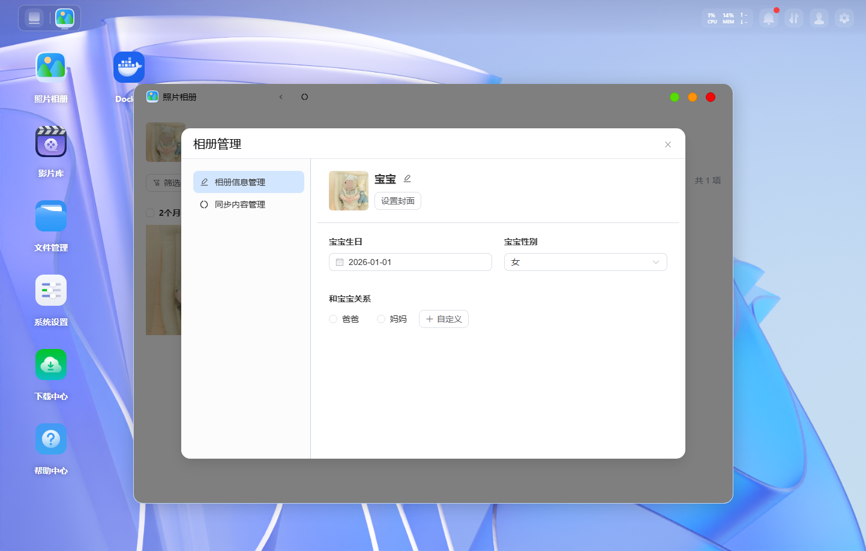The height and width of the screenshot is (551, 866).
Task: Click the green button of 照片相册 window
Action: pyautogui.click(x=675, y=97)
